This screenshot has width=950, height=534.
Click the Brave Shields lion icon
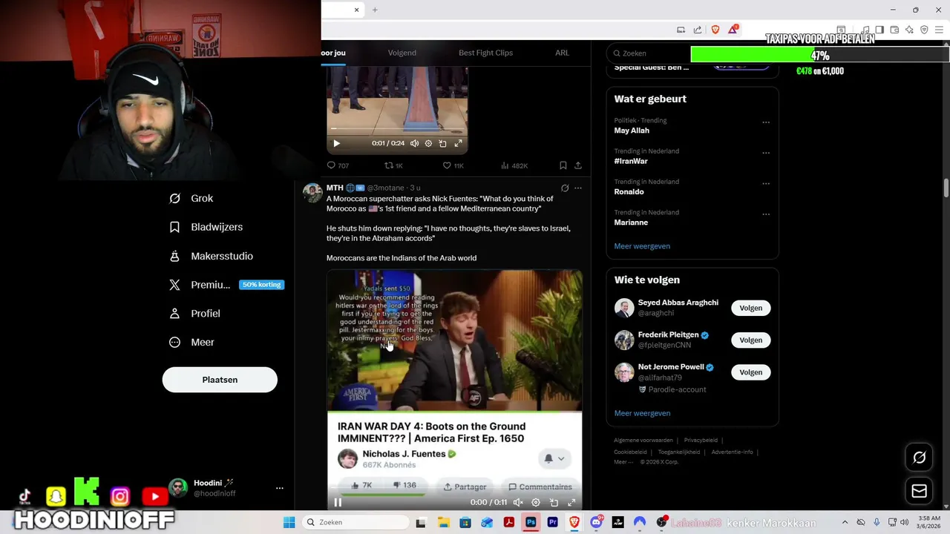tap(715, 30)
